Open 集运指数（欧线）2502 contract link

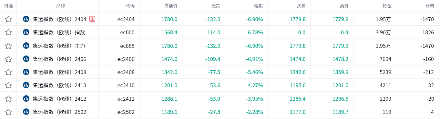(x=59, y=112)
